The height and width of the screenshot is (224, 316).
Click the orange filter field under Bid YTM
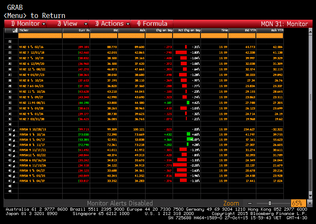point(242,36)
